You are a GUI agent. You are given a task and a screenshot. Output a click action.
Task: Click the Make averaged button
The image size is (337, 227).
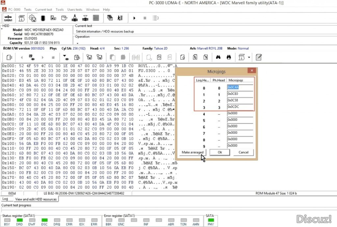coord(193,152)
